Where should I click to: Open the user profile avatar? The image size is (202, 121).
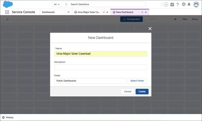(196, 4)
